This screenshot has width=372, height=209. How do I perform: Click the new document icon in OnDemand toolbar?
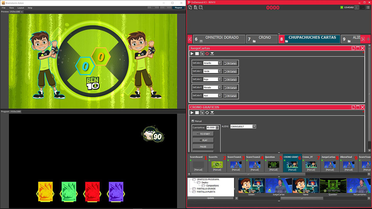click(x=190, y=8)
